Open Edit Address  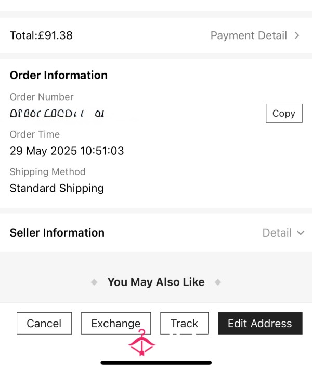coord(260,323)
